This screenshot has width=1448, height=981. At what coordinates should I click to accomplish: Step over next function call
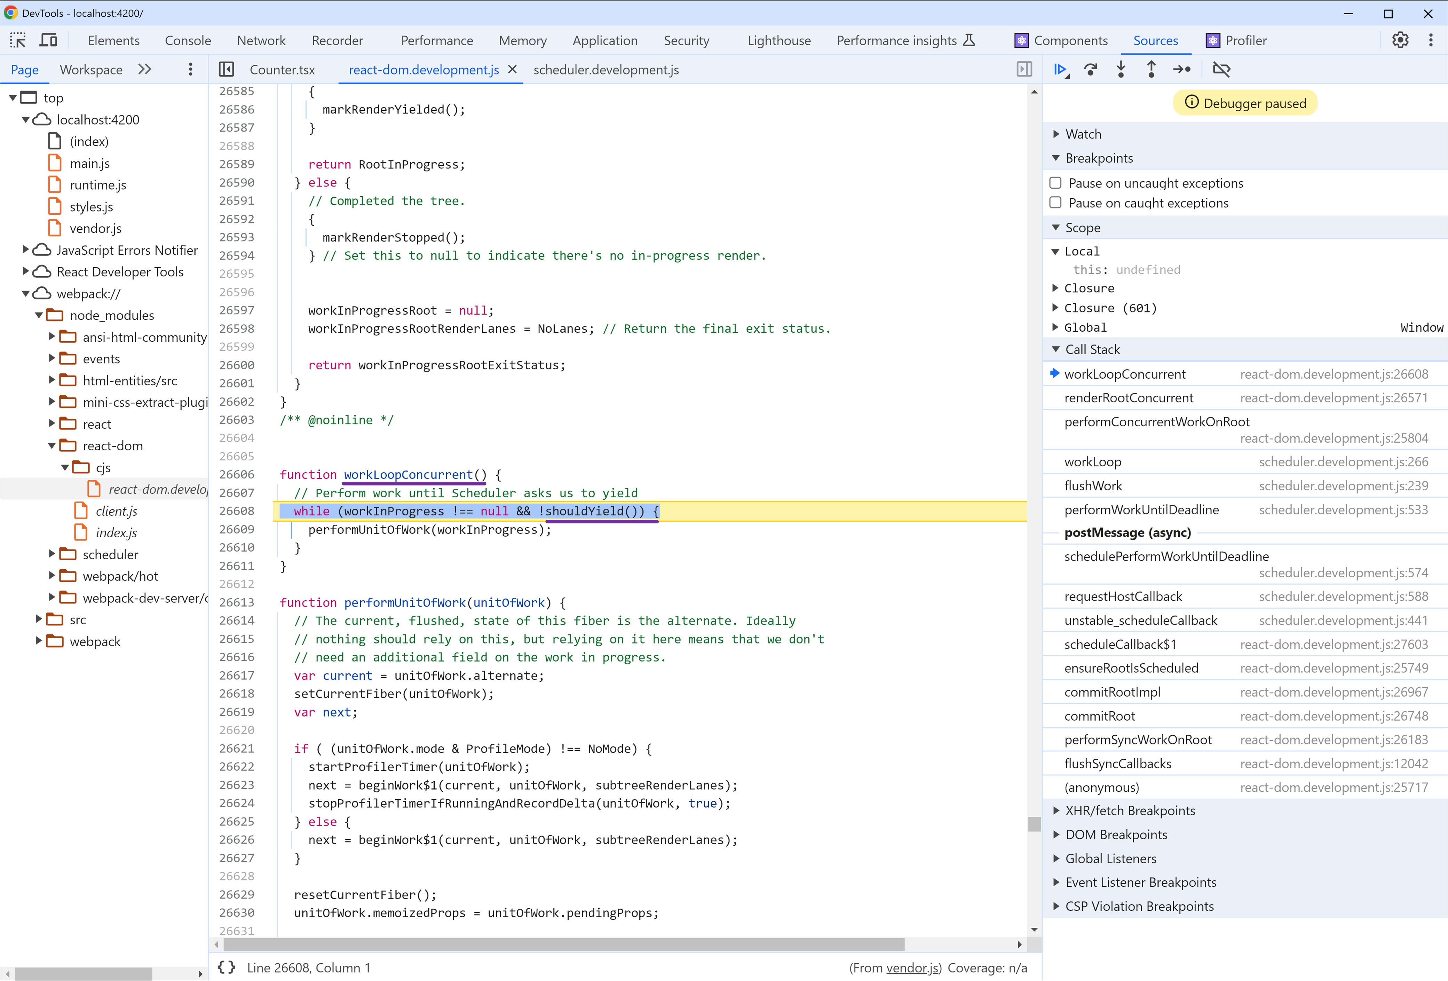click(1091, 69)
